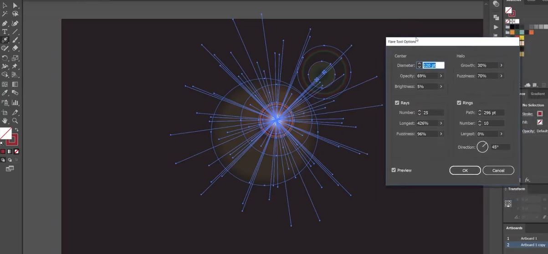Click the Rings Number stepper arrows
Viewport: 548px width, 254px height.
click(480, 123)
